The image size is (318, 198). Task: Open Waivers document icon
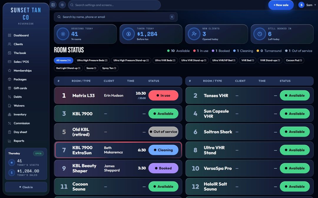tap(9, 106)
